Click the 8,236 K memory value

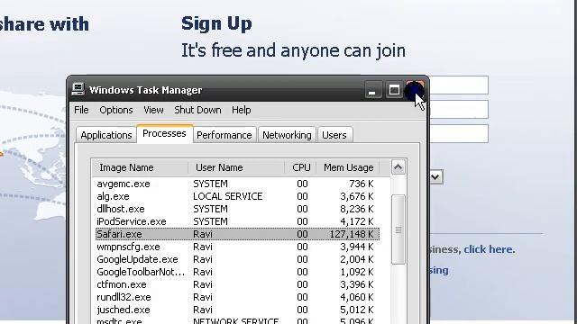356,209
